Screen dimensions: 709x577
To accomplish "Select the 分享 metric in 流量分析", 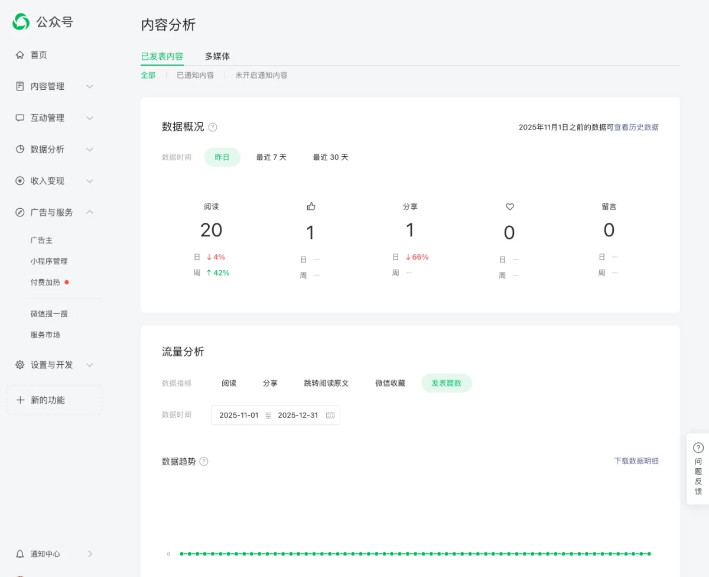I will point(270,383).
